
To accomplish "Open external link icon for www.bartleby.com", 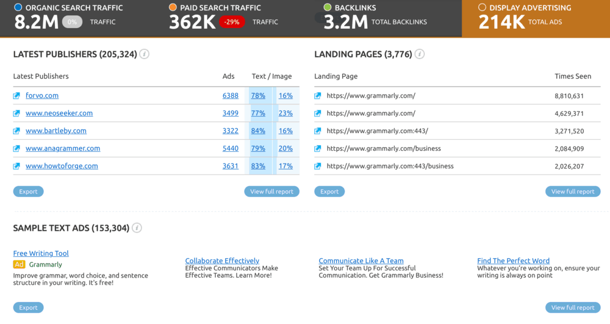I will point(16,131).
